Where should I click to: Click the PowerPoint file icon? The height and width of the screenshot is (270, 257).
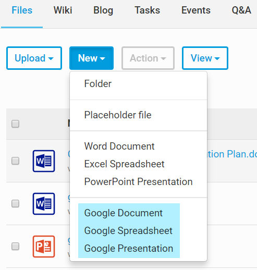[44, 247]
